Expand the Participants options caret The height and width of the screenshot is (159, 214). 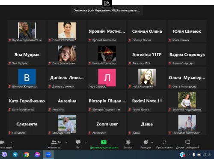[66, 142]
